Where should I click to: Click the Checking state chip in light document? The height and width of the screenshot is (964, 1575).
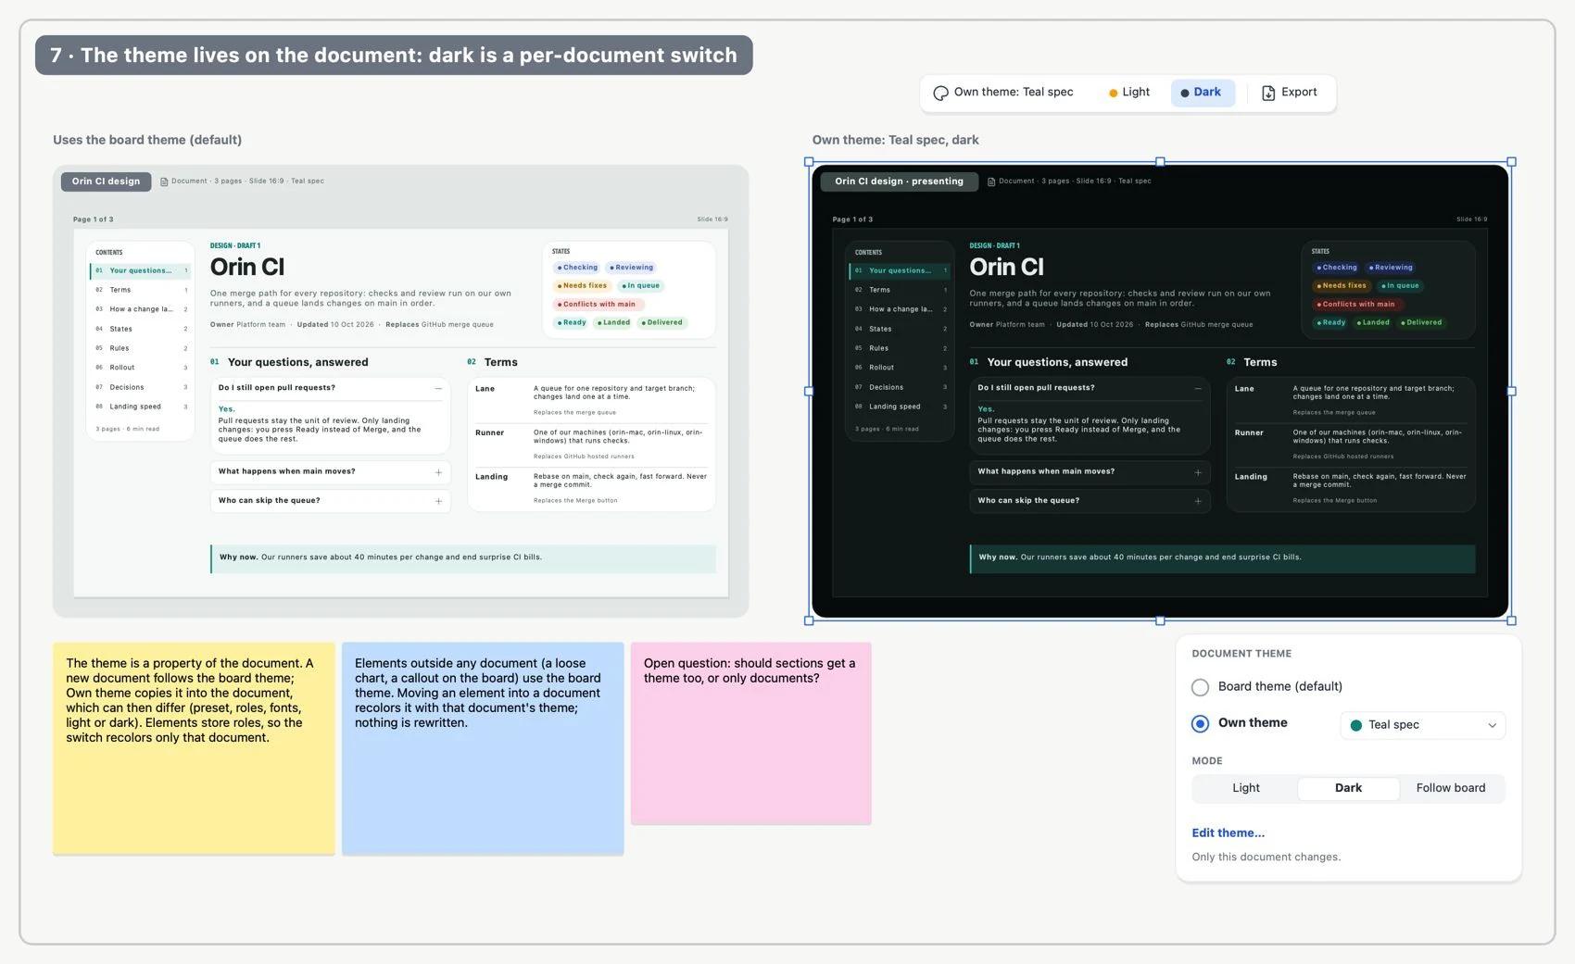tap(577, 268)
